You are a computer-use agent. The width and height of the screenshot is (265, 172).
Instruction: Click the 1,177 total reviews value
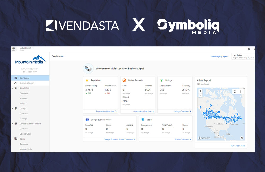tap(108, 90)
